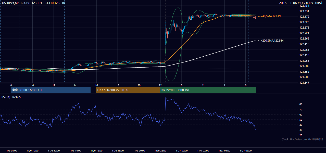
Task: Click hour tick 12 on price chart axis
Action: [x=54, y=85]
